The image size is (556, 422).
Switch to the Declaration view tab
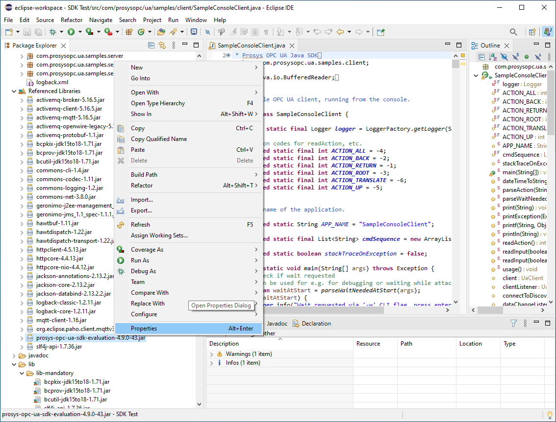point(316,324)
